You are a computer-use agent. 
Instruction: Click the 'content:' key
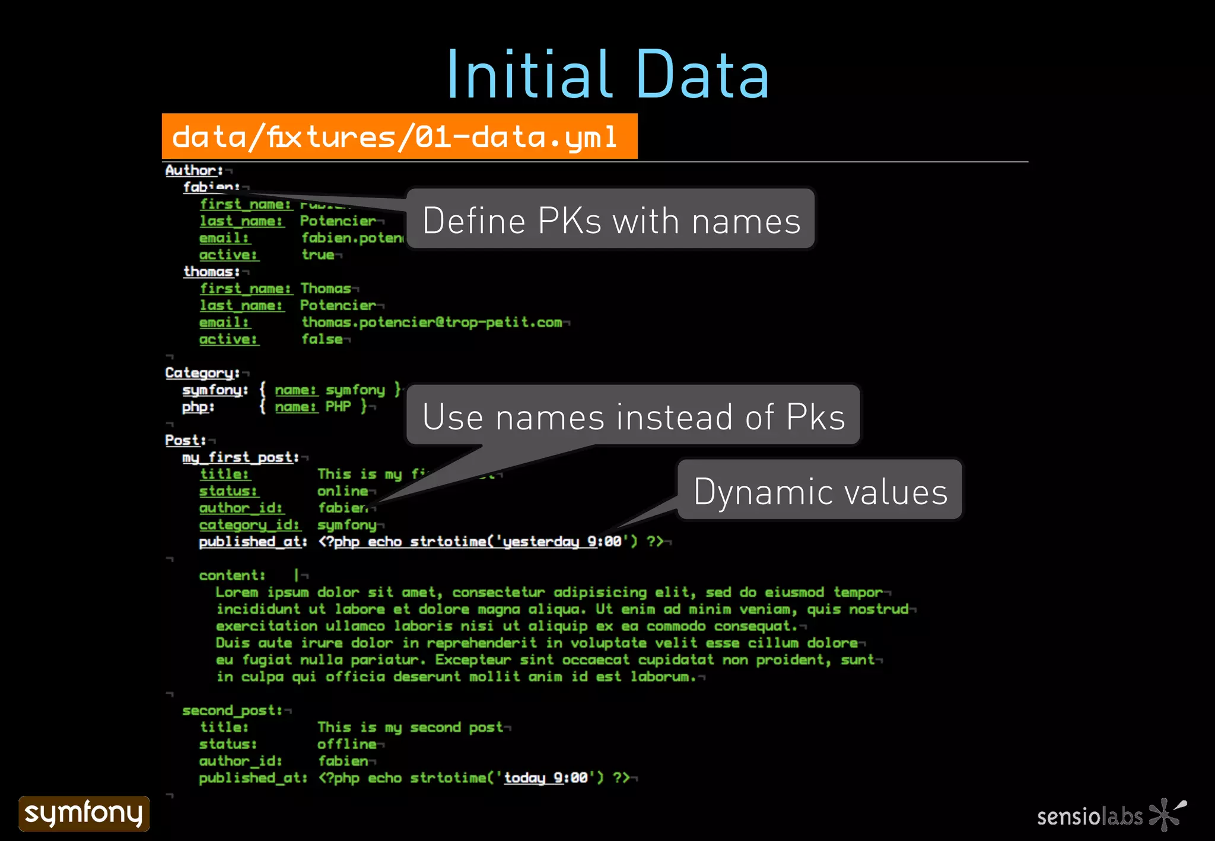[233, 575]
